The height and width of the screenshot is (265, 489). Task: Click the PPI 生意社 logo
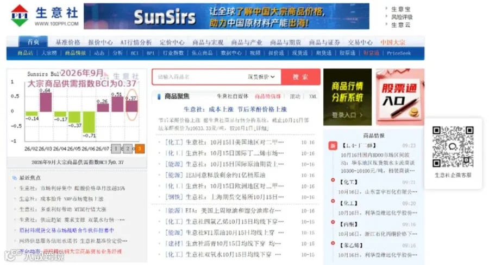point(45,16)
